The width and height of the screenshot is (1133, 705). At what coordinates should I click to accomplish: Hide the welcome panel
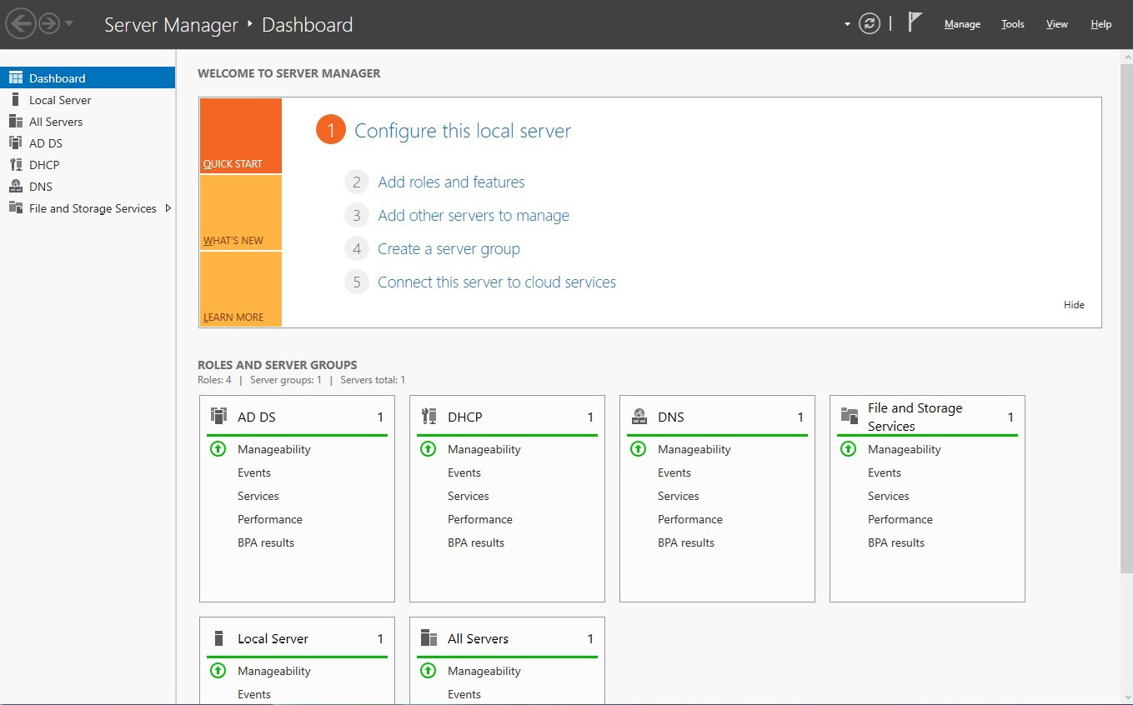1074,305
